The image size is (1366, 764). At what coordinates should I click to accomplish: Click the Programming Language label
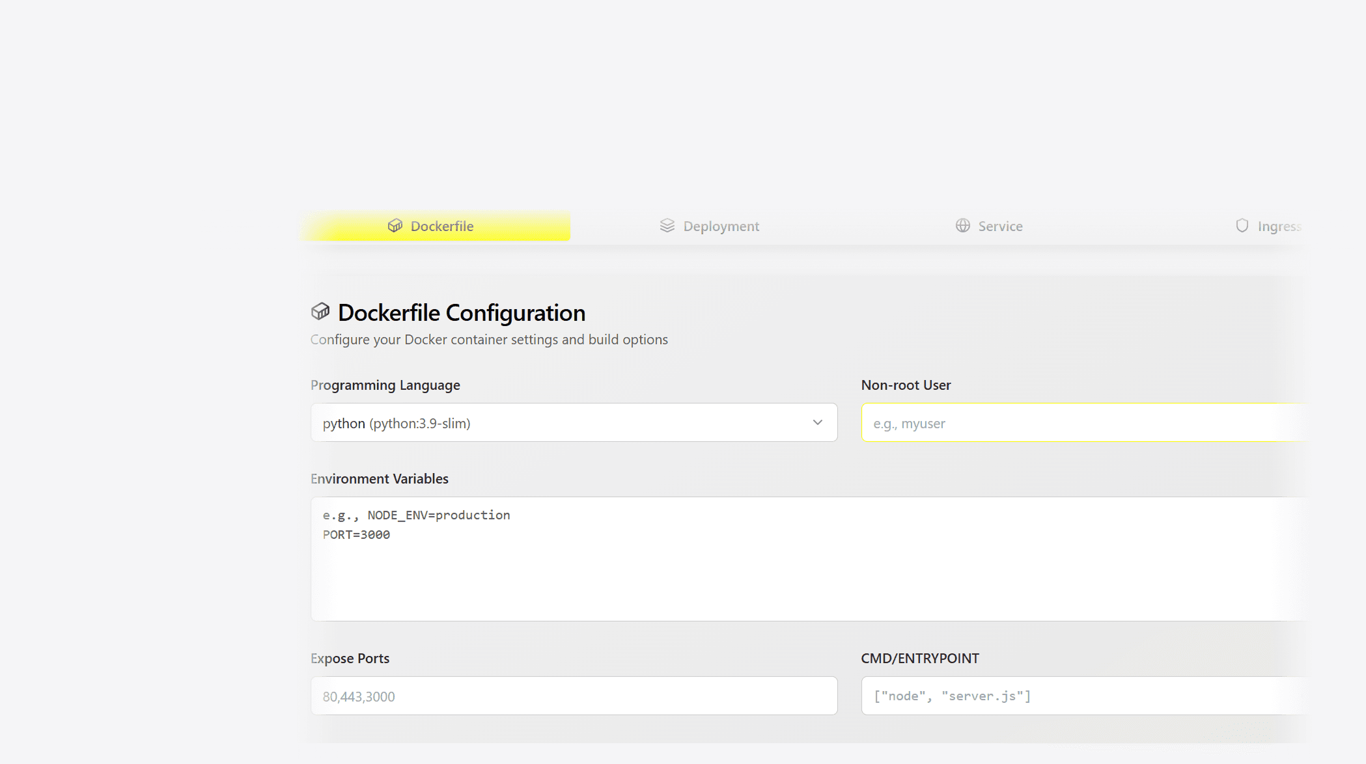[385, 385]
